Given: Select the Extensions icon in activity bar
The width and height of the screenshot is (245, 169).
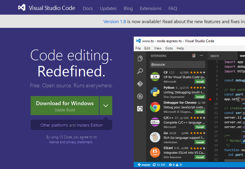Looking at the screenshot, I should tap(140, 109).
